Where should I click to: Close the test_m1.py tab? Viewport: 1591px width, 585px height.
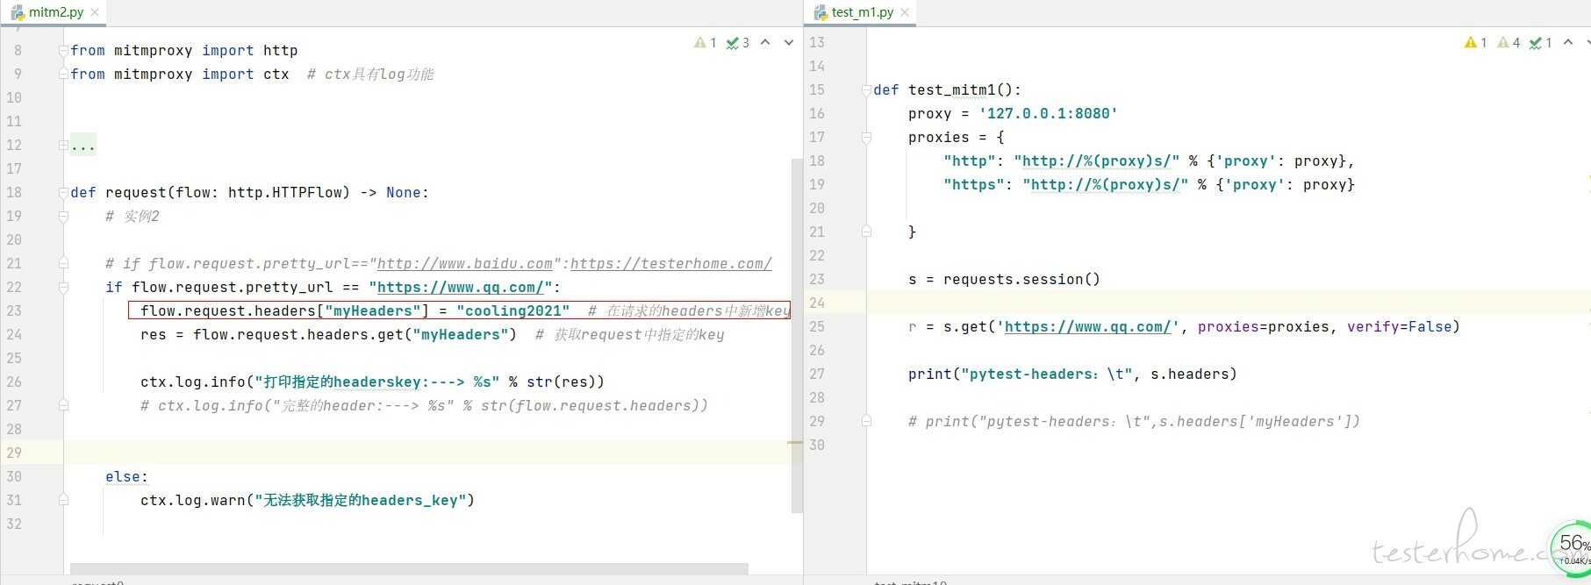(x=905, y=12)
